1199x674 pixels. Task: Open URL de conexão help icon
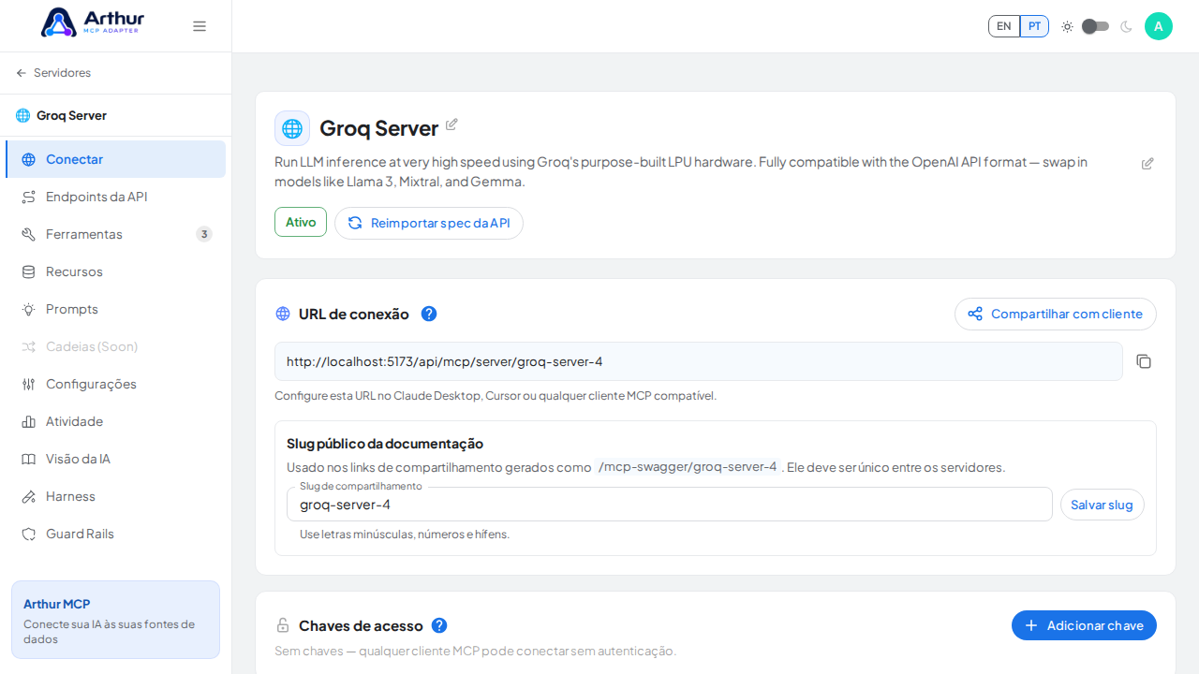point(429,314)
